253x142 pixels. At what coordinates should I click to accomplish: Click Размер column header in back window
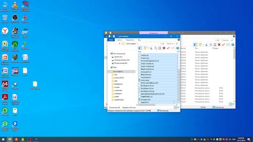pos(215,48)
